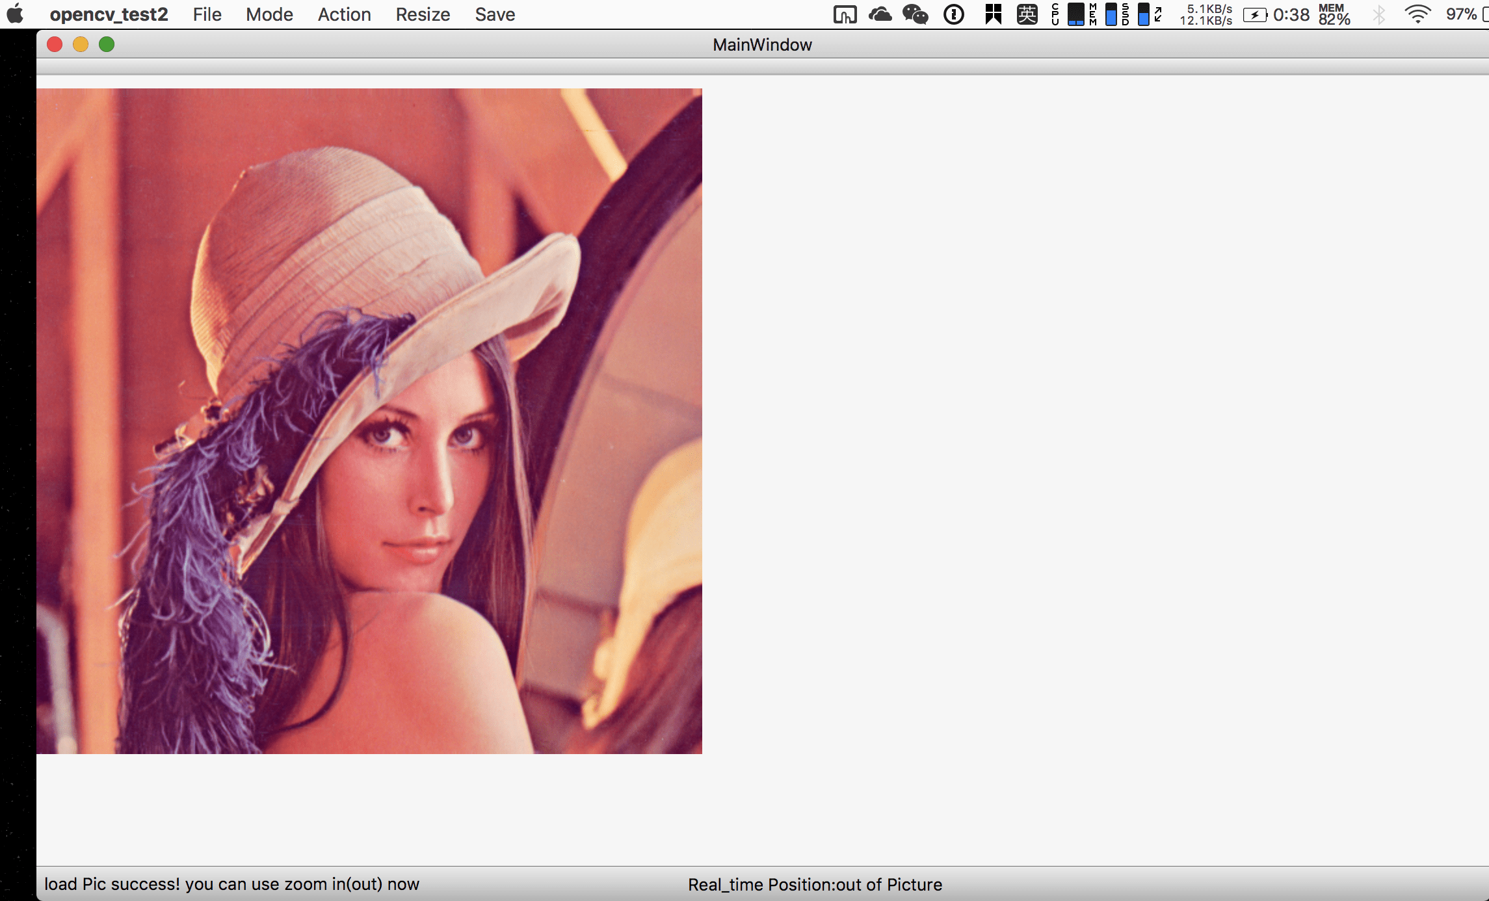
Task: Open the Apple menu icon
Action: (16, 14)
